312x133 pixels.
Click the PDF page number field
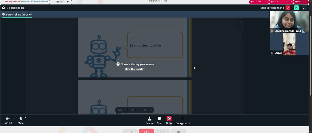125,110
